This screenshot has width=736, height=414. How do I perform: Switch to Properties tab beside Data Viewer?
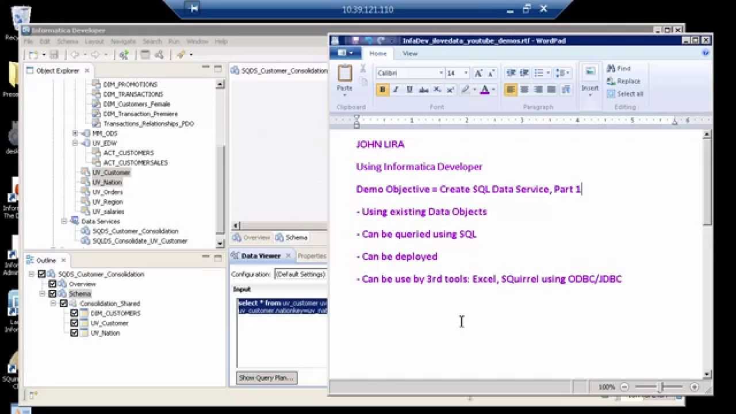[x=310, y=256]
